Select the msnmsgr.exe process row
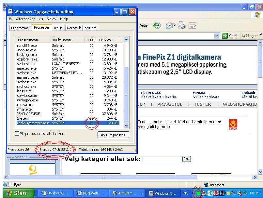The width and height of the screenshot is (263, 198). [68, 77]
